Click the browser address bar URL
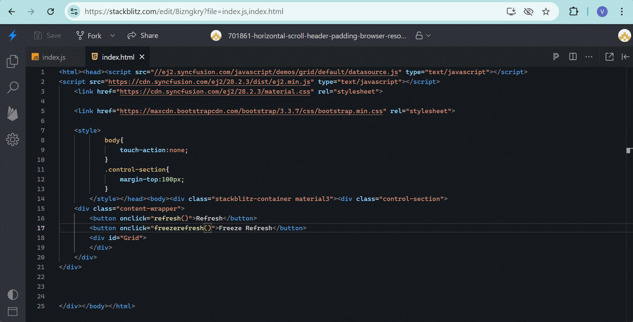The width and height of the screenshot is (633, 322). [x=184, y=12]
